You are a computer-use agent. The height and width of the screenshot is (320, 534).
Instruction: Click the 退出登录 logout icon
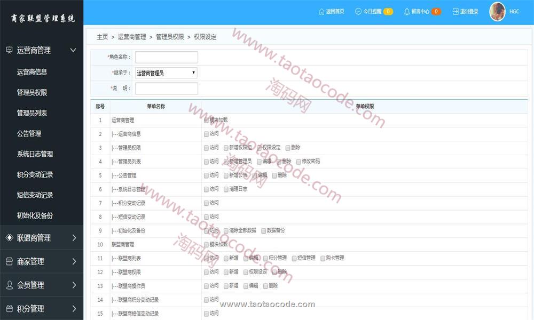tap(455, 11)
